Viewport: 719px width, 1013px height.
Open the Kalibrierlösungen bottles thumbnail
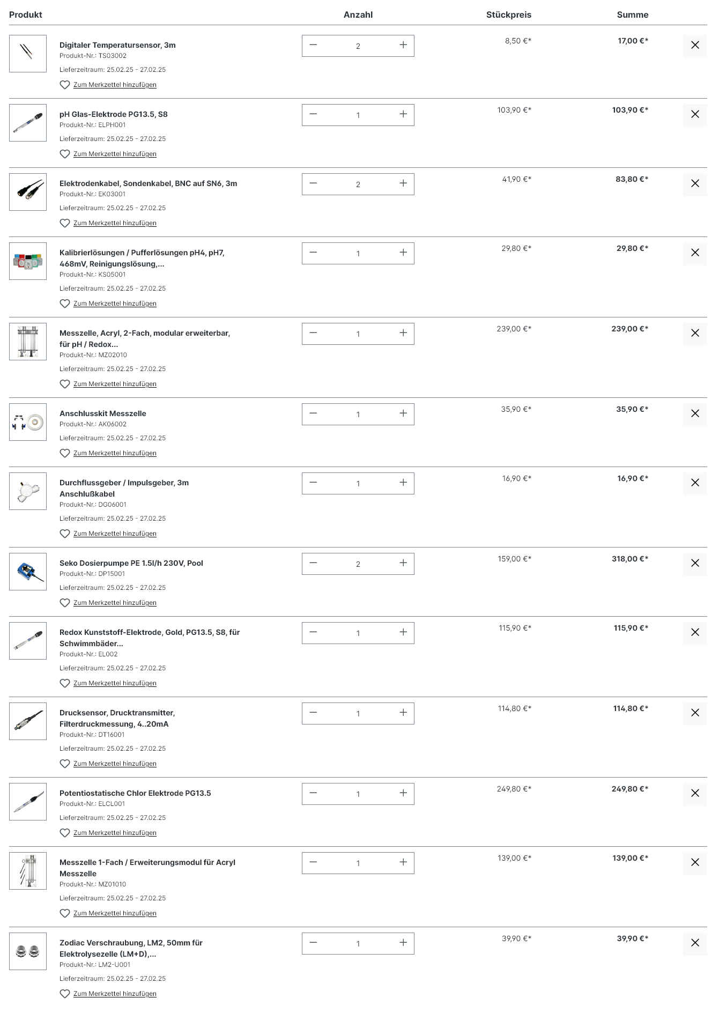[28, 261]
